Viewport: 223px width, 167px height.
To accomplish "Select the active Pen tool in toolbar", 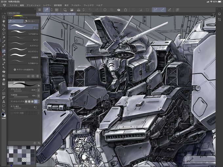I will (4, 51).
